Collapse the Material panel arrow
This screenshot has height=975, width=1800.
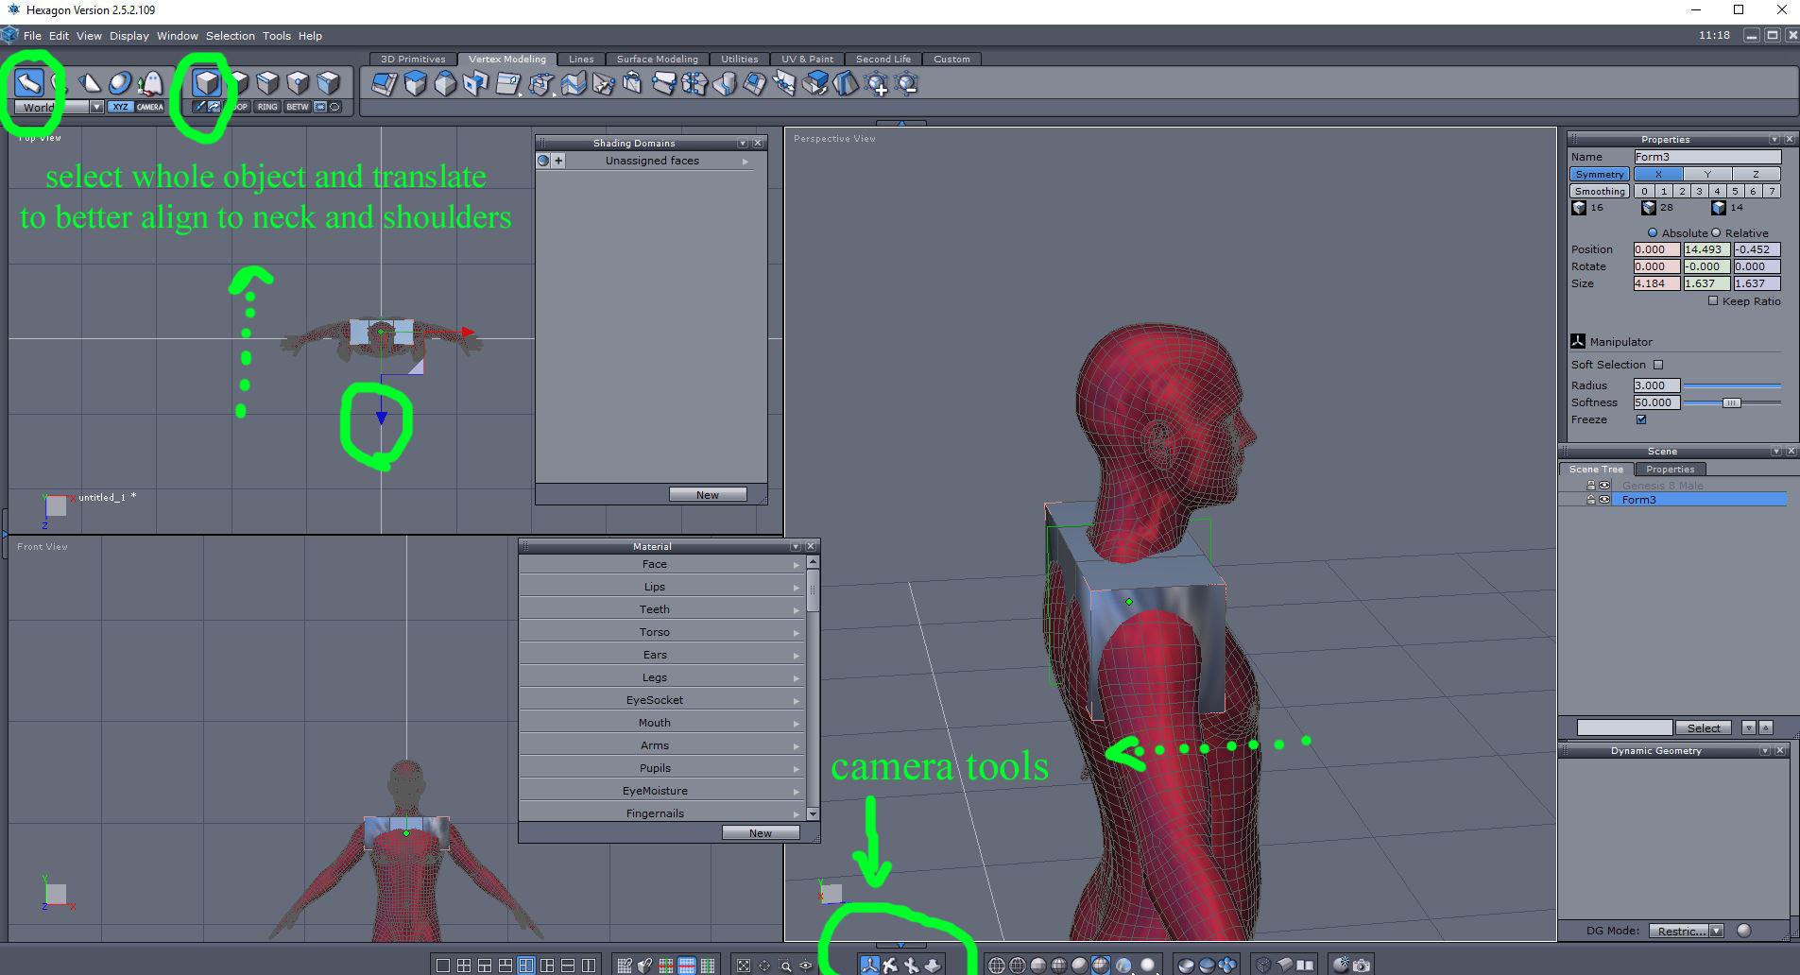[796, 546]
